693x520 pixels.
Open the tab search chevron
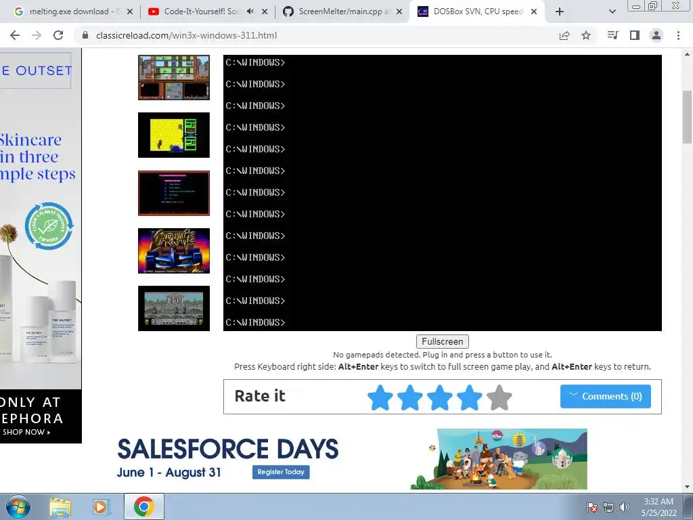612,12
